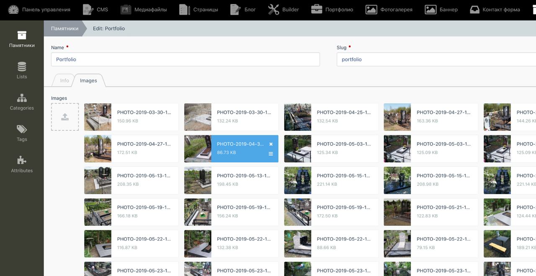
Task: Select image thumbnail sized 163.36 KB
Action: pyautogui.click(x=397, y=117)
